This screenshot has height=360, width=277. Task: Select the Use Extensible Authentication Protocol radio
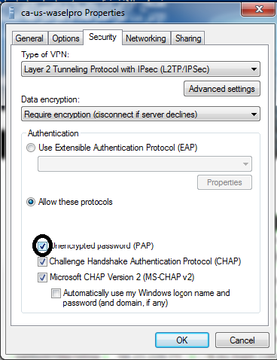[31, 148]
